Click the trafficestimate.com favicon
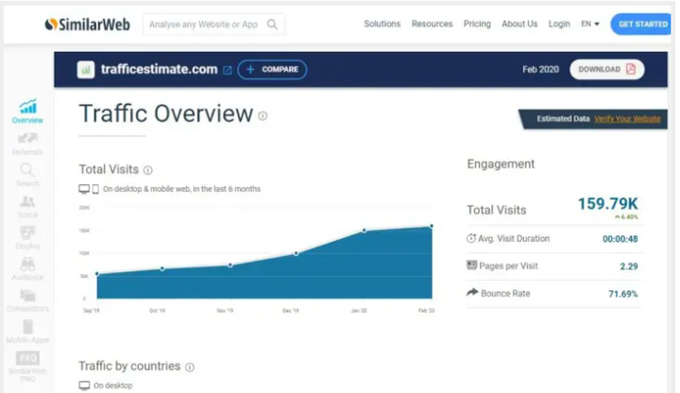This screenshot has height=393, width=680. coord(86,69)
